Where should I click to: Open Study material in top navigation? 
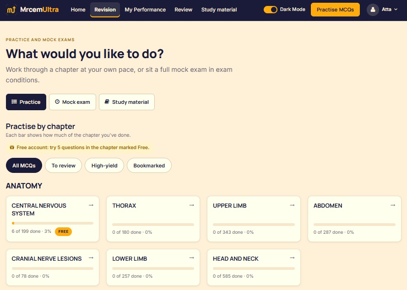(x=219, y=10)
